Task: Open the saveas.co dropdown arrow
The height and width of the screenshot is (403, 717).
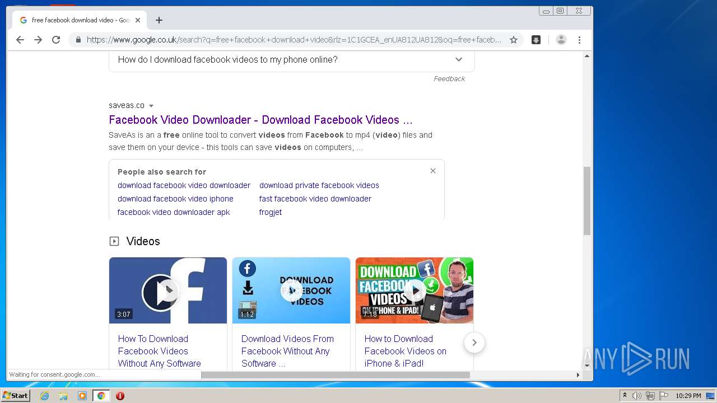Action: click(x=151, y=106)
